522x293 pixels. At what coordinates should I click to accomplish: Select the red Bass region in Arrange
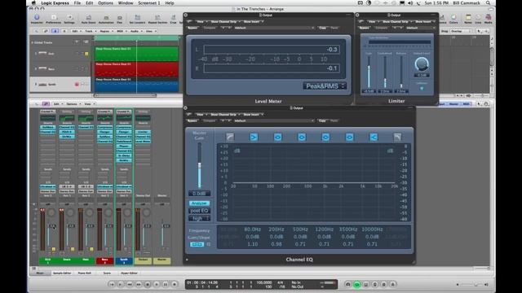pyautogui.click(x=136, y=68)
